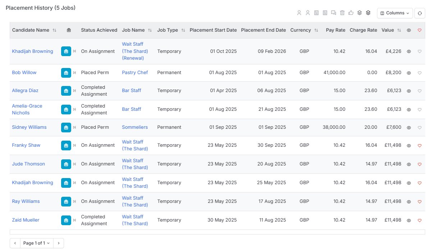Click the chat messages icon in toolbar
Viewport: 436px width, 250px height.
pos(334,13)
